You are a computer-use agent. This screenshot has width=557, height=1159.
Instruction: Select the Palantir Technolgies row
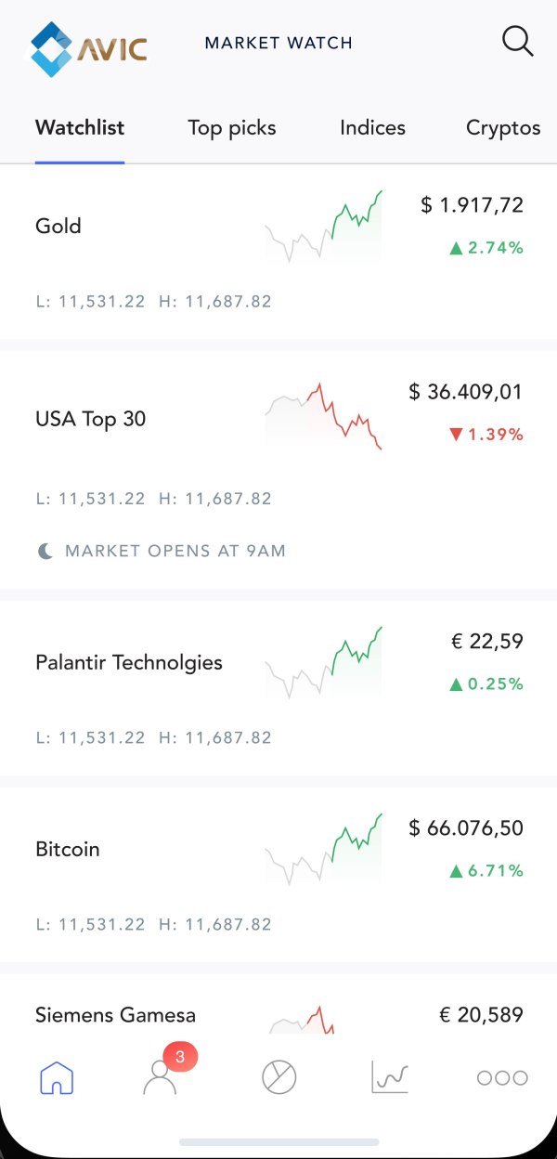pyautogui.click(x=129, y=662)
